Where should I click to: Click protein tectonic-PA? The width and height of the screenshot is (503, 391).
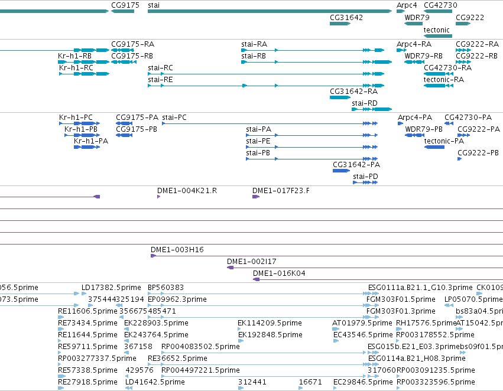[x=434, y=147]
